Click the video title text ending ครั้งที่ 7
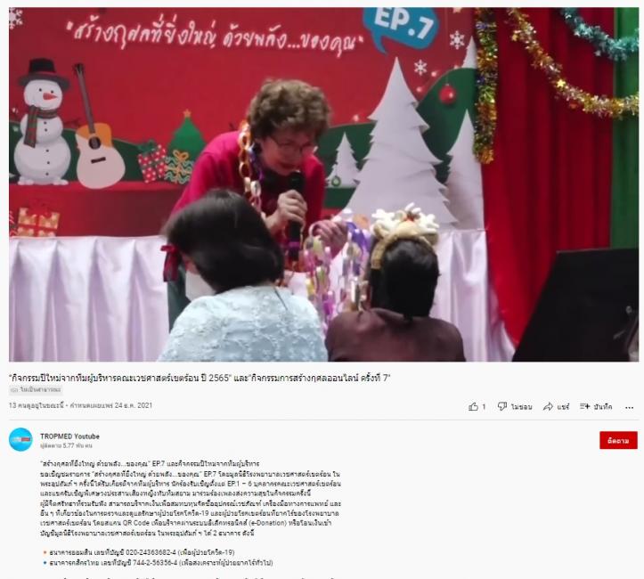 click(x=200, y=378)
